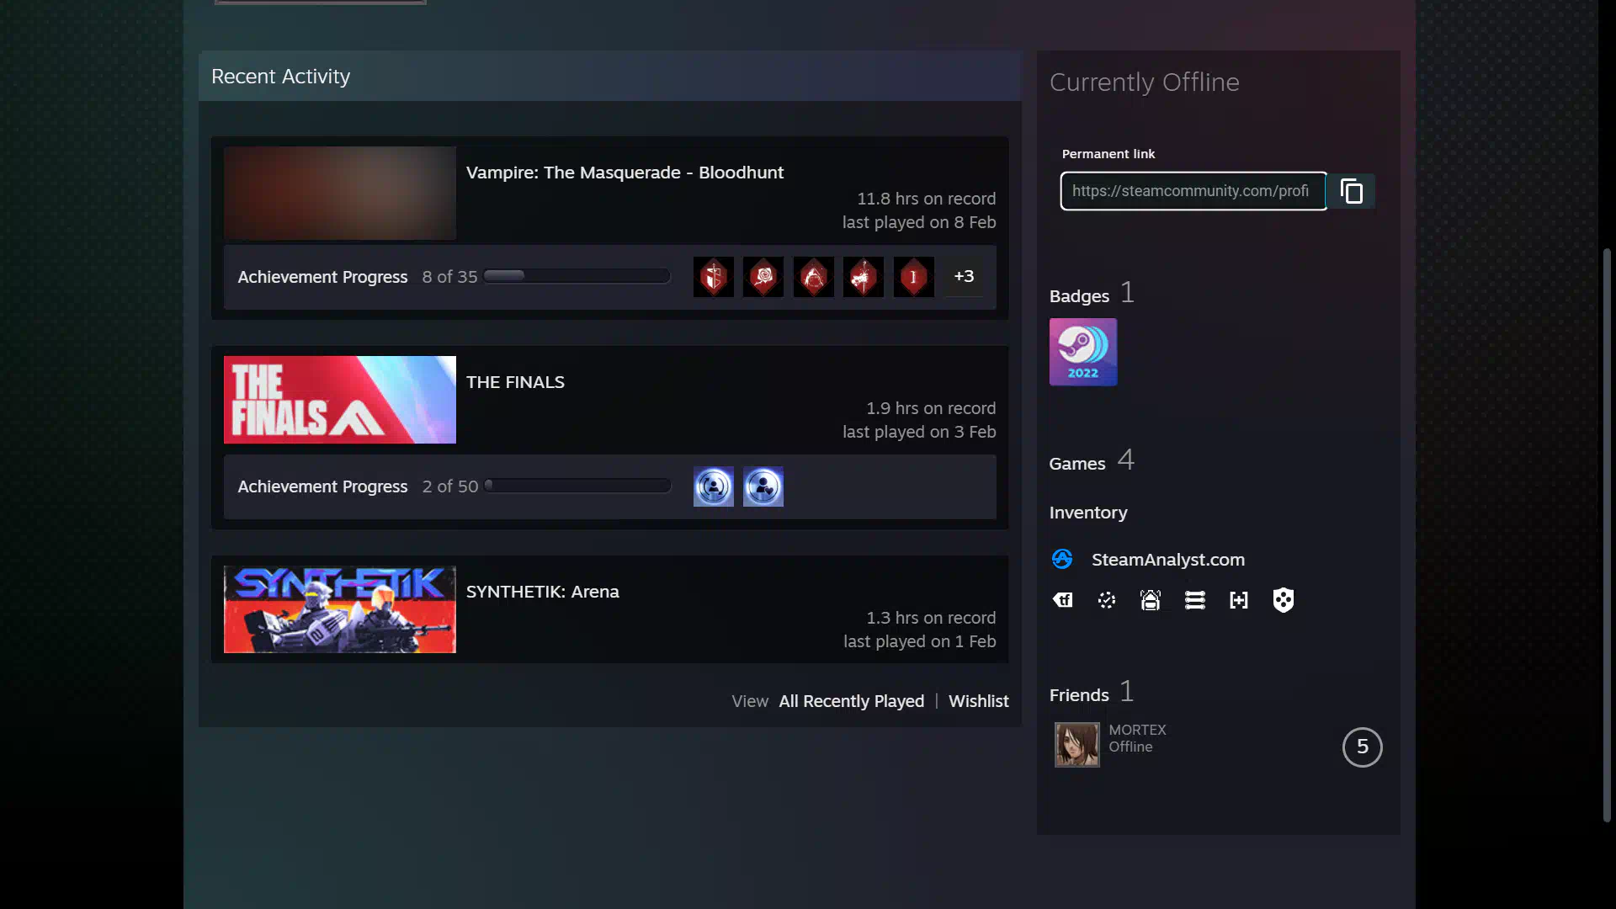Screen dimensions: 1616x909
Task: Click the bracketed plus icon
Action: (1239, 600)
